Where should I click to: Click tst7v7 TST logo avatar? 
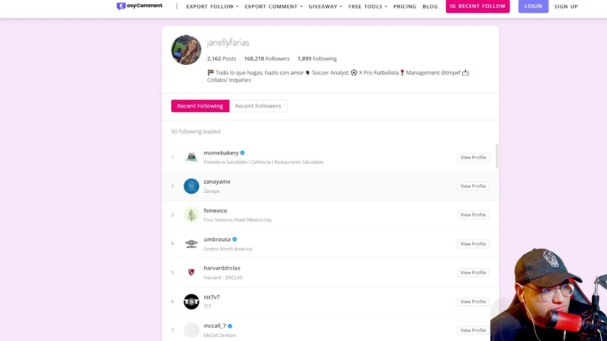191,302
